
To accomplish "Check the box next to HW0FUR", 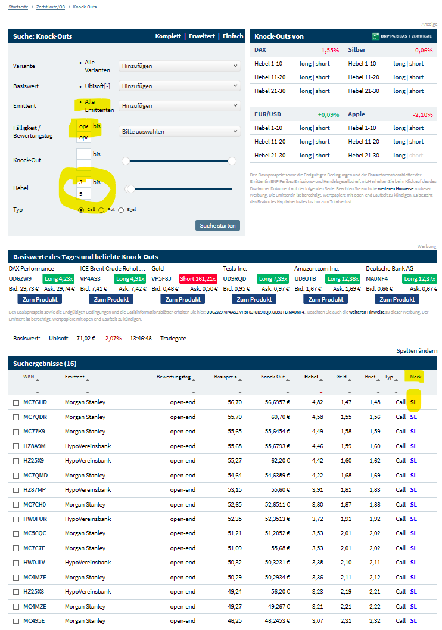I will click(16, 520).
